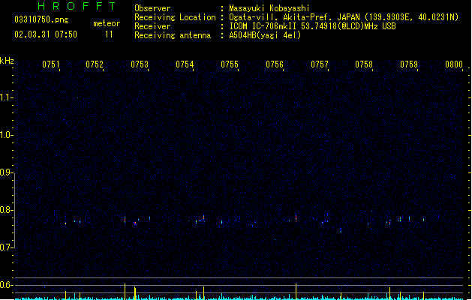Image resolution: width=472 pixels, height=300 pixels.
Task: Click the 0751 time axis marker
Action: tap(51, 64)
